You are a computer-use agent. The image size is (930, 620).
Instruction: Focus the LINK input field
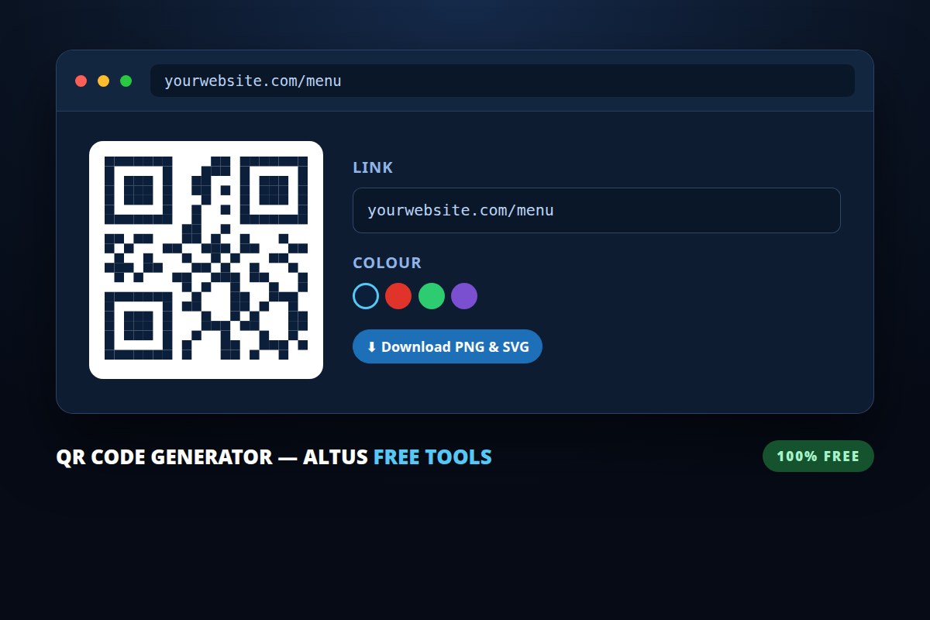coord(597,210)
